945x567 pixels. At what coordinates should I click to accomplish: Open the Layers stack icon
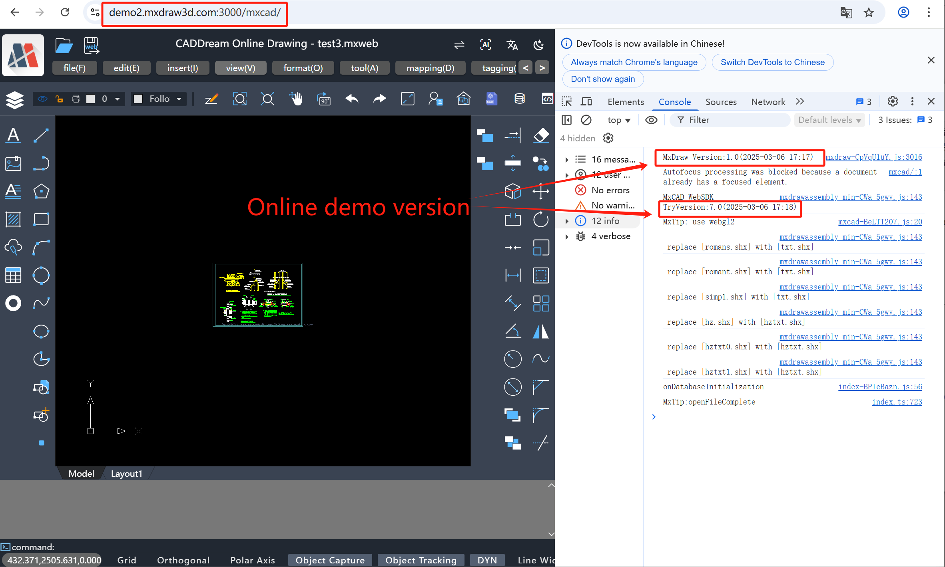[15, 99]
